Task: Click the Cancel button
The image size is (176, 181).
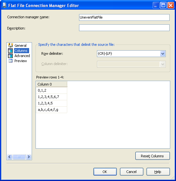Action: tap(132, 172)
